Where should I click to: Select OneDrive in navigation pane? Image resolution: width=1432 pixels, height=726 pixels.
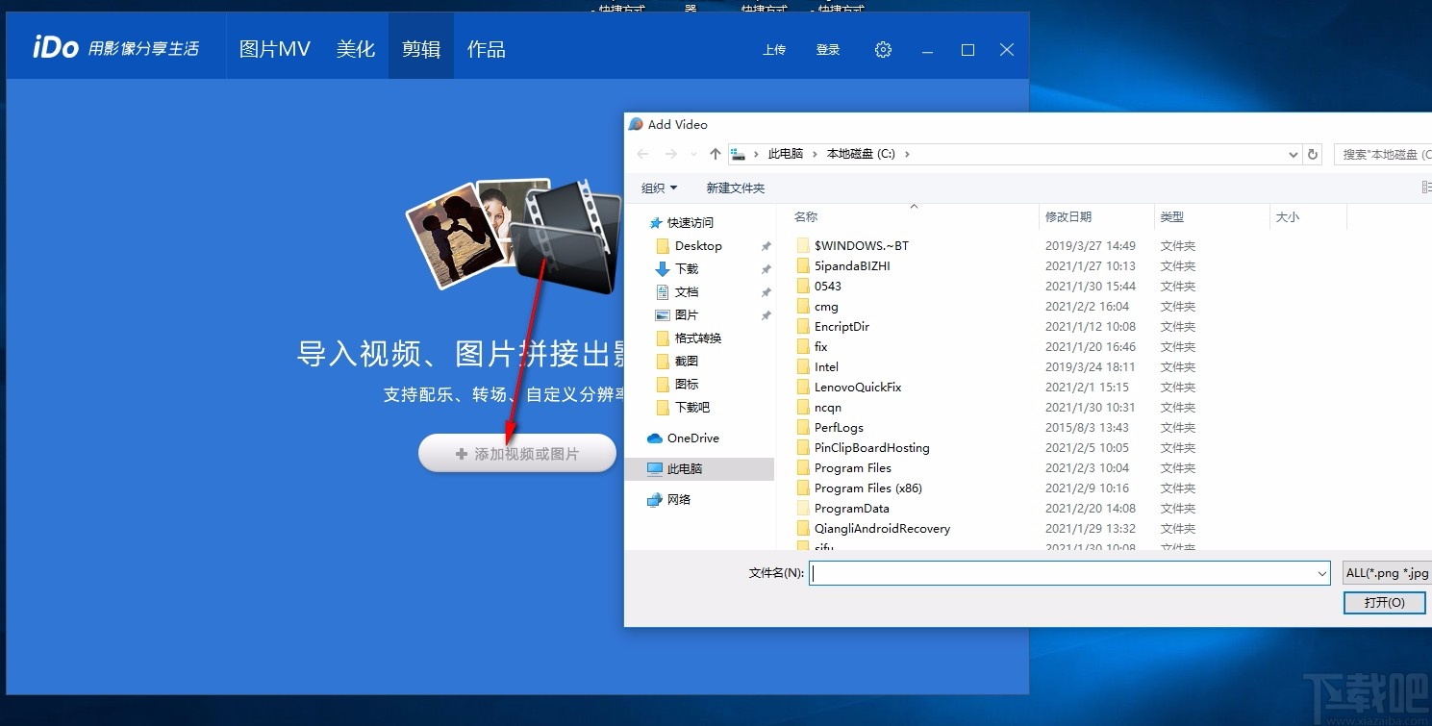(683, 438)
